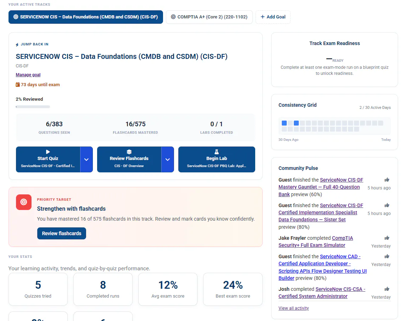Switch to the ServiceNow CIS-DF track tab
Image resolution: width=420 pixels, height=321 pixels.
[86, 17]
